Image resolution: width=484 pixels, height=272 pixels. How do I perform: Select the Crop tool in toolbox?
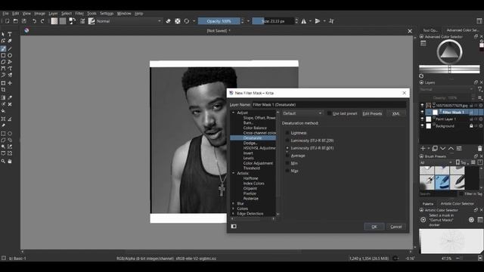[3, 90]
